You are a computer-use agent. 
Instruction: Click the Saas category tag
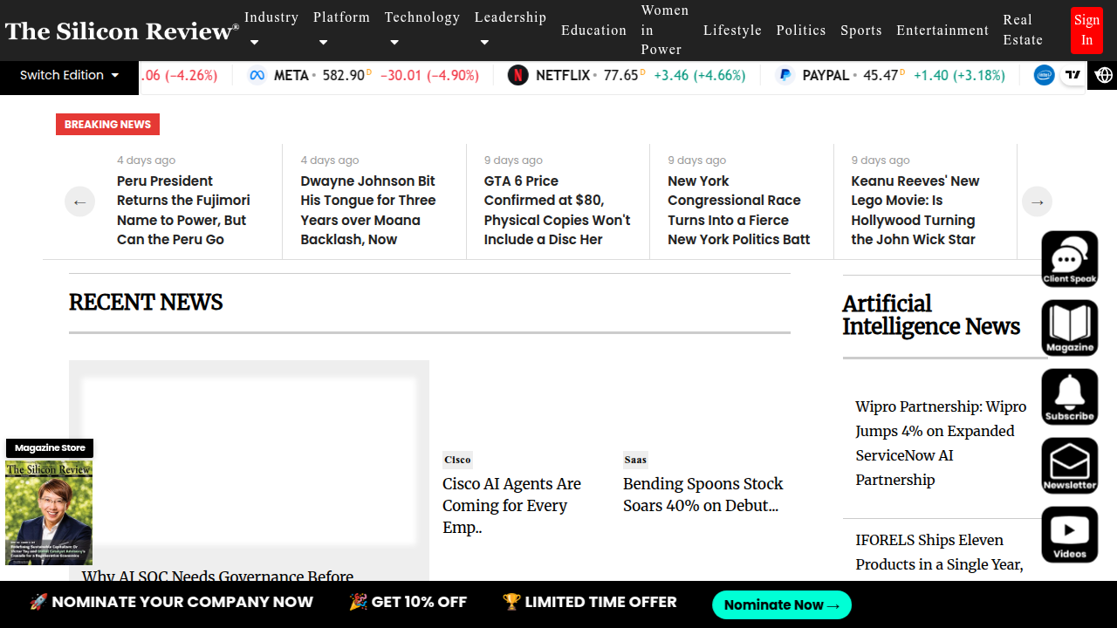click(635, 460)
